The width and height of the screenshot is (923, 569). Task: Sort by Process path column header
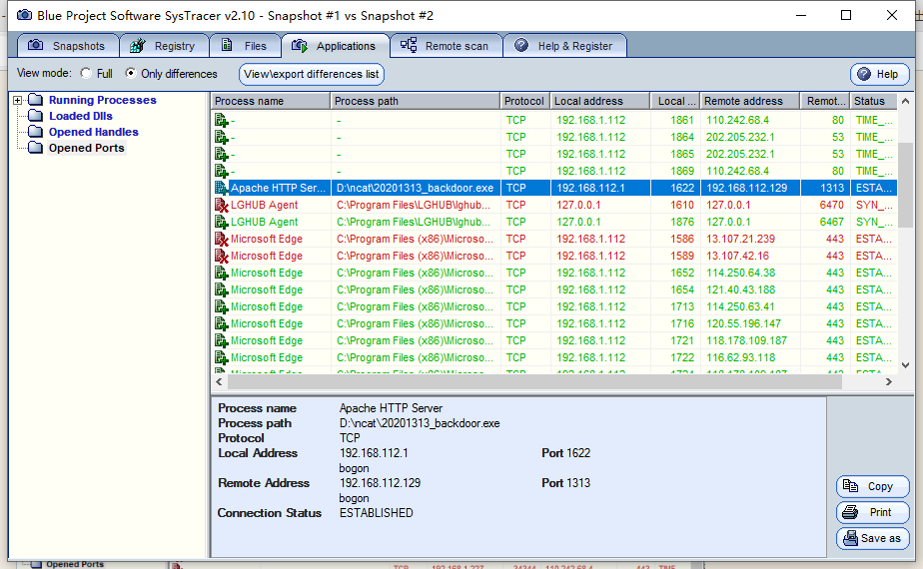coord(415,101)
